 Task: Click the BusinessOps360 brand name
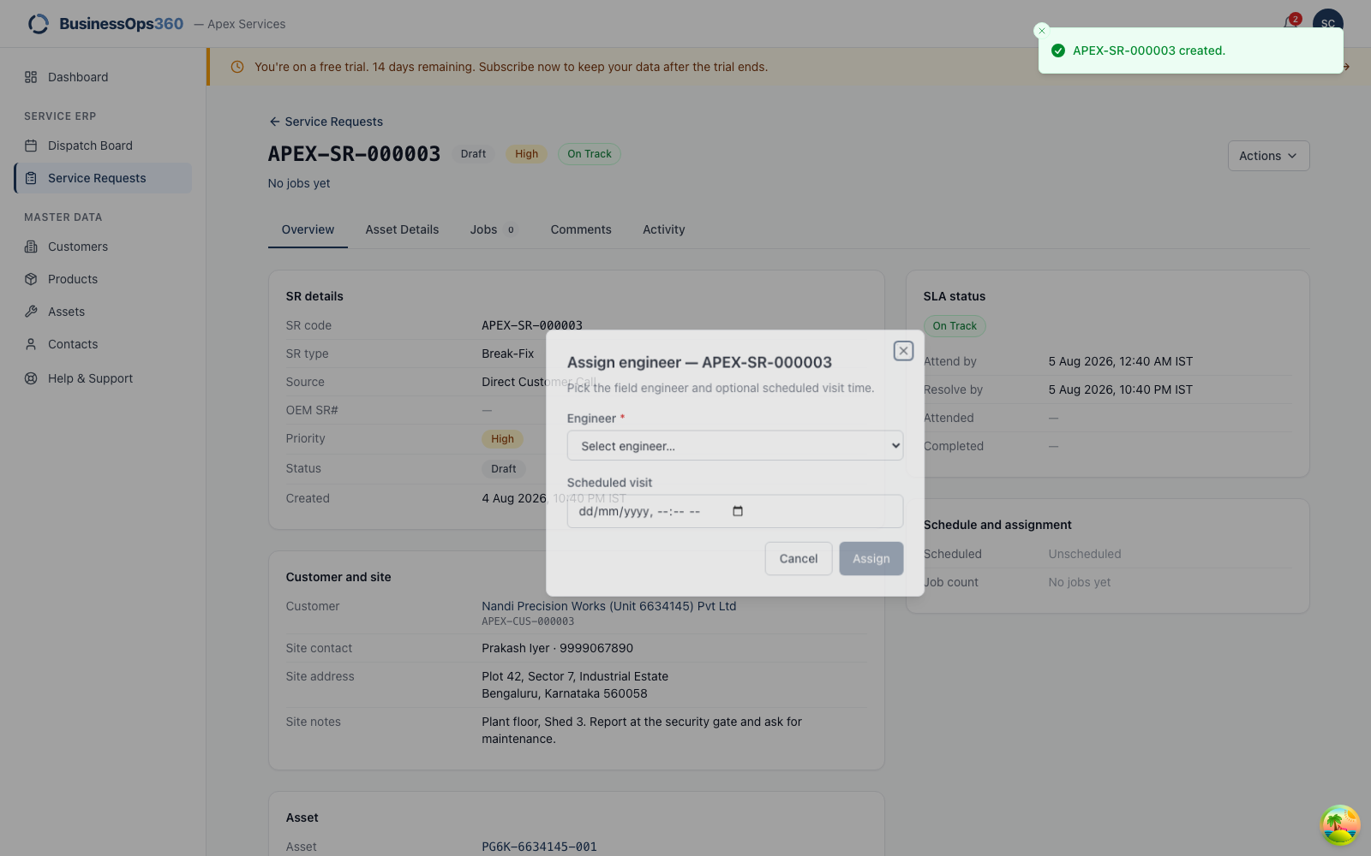tap(121, 24)
